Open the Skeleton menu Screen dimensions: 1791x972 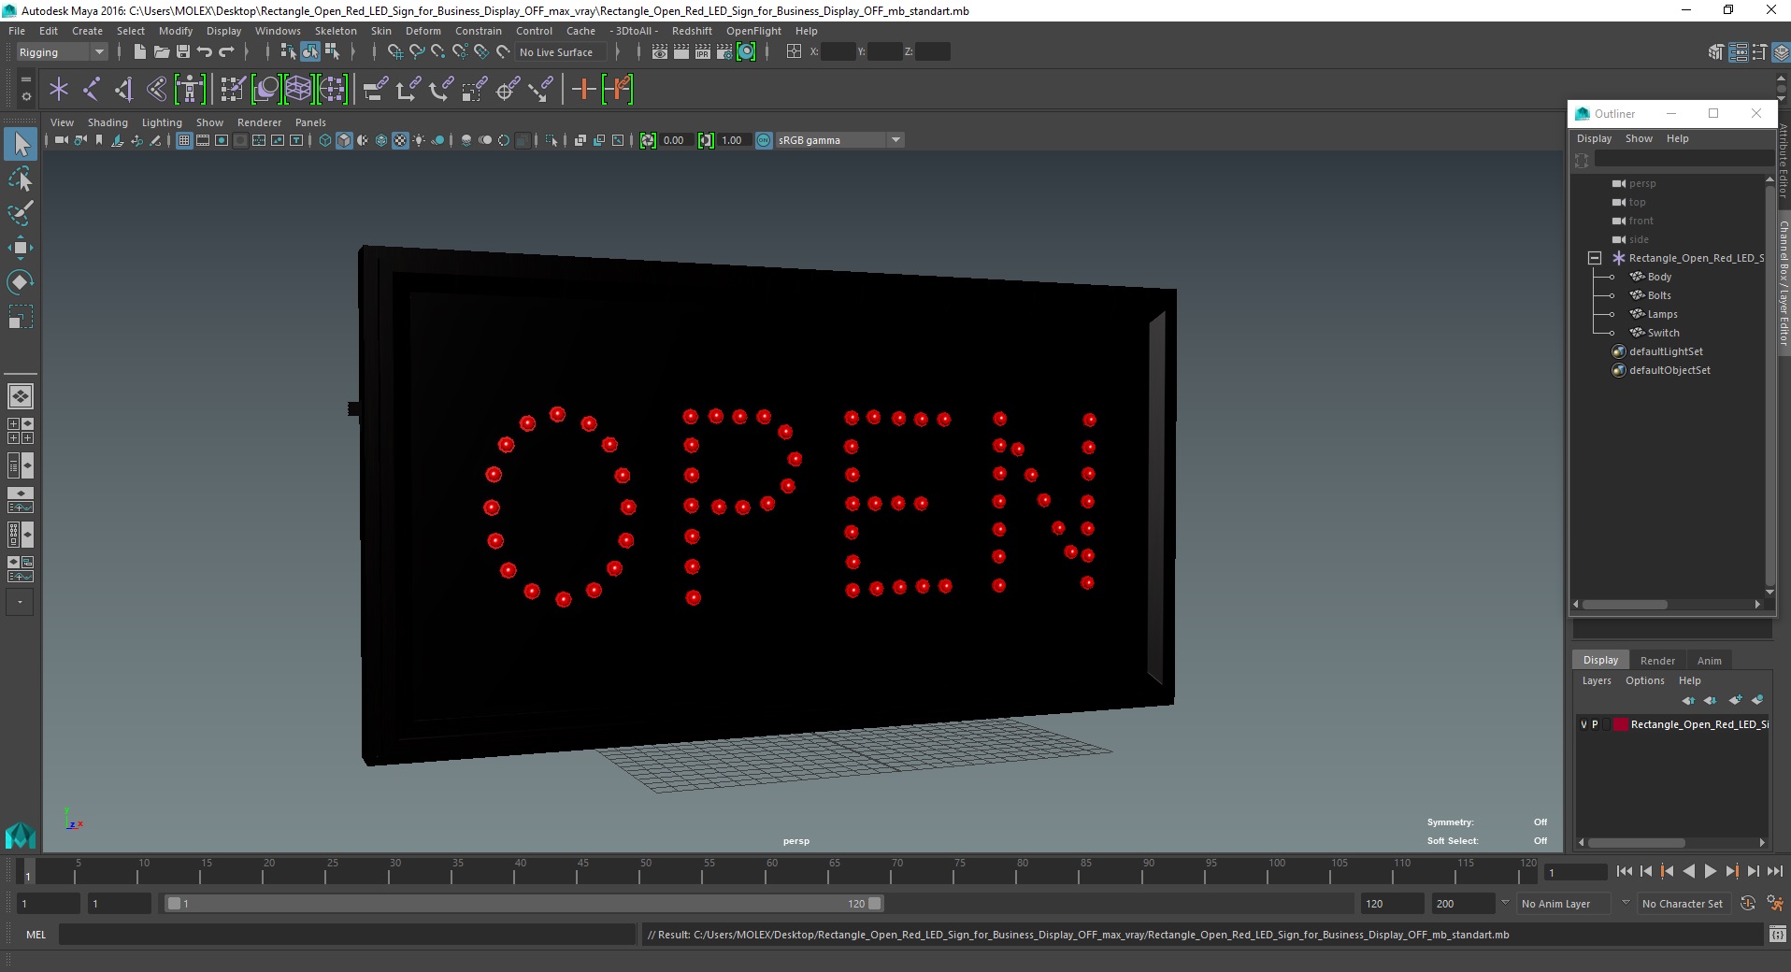tap(336, 31)
